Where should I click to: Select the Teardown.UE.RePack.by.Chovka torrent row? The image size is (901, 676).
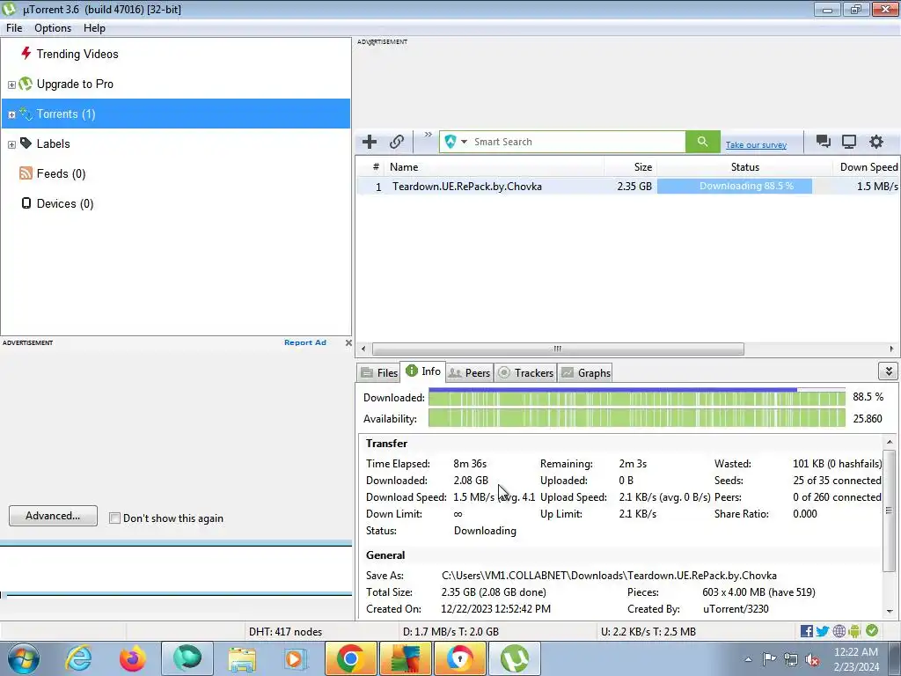[x=626, y=186]
